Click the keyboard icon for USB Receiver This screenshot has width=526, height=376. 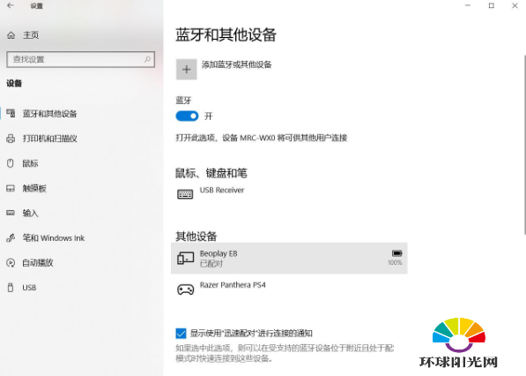(185, 194)
